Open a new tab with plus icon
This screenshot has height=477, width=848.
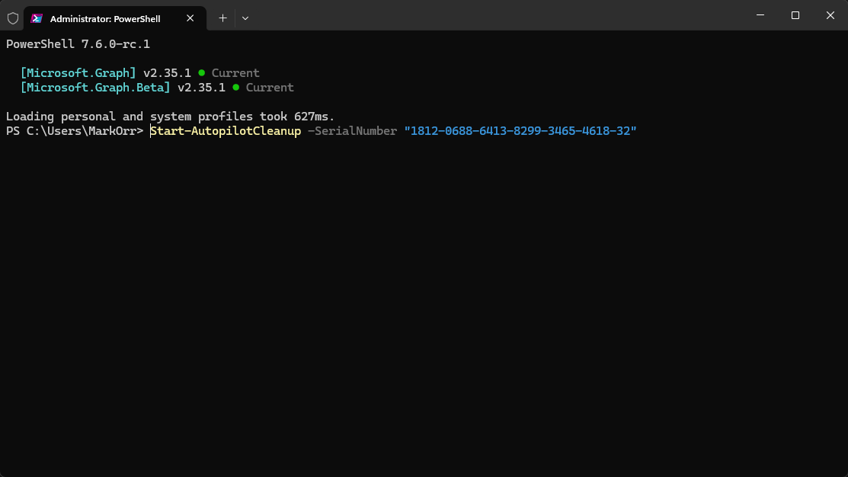pos(222,18)
